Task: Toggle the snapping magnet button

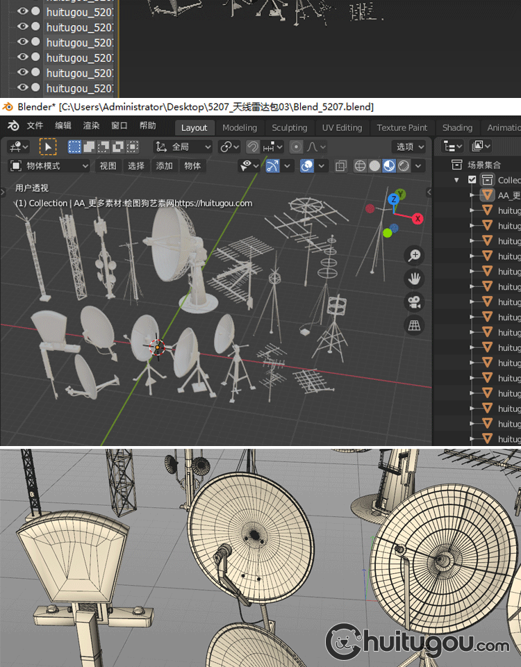Action: (253, 147)
